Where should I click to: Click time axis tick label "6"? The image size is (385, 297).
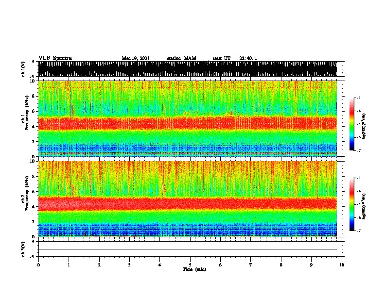(x=220, y=265)
